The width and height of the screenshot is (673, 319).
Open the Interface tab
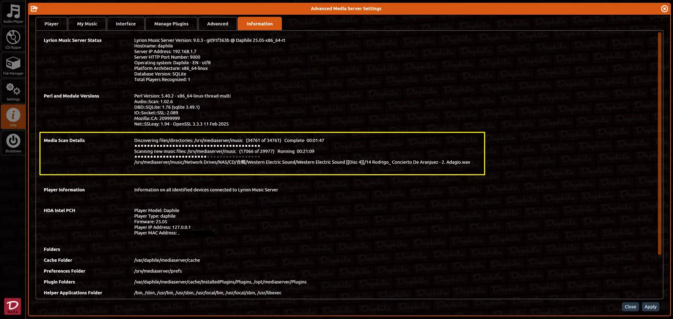[126, 24]
